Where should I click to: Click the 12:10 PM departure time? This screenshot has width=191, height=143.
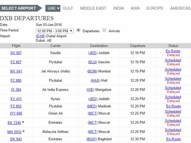click(x=138, y=53)
